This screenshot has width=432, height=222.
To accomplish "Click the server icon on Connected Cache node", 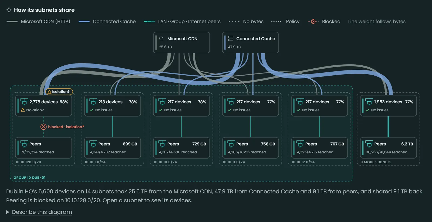I will click(231, 38).
